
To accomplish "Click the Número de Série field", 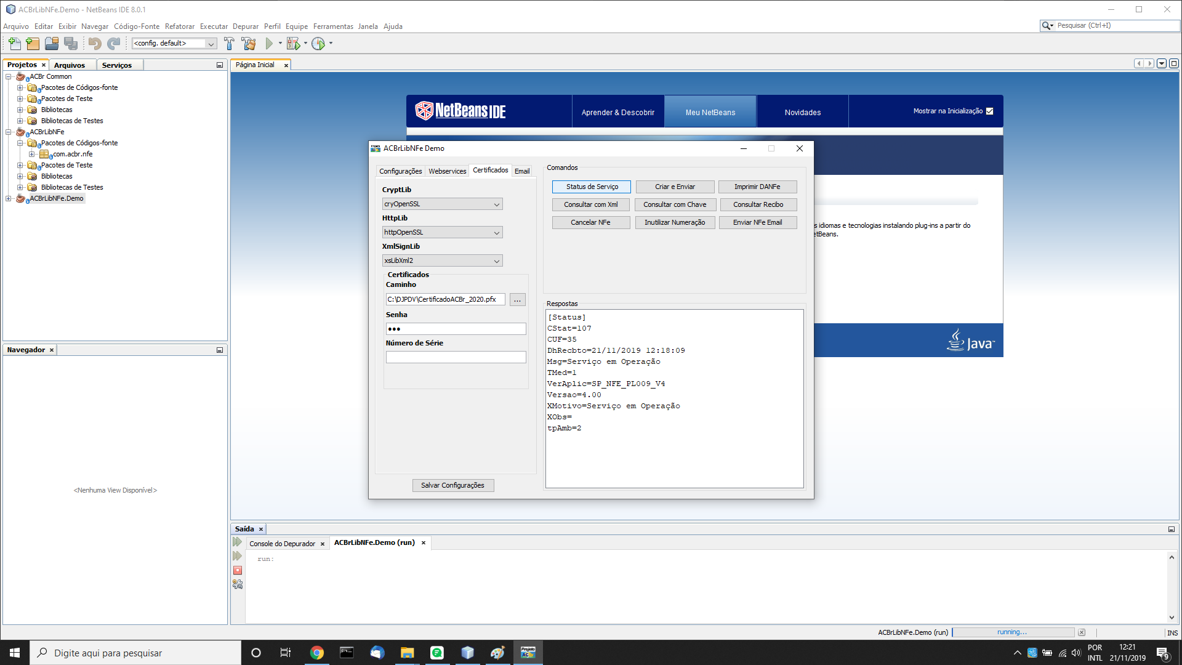I will [x=456, y=358].
